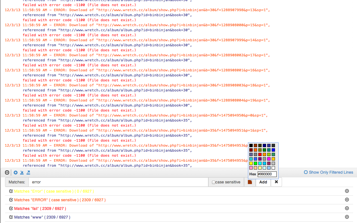Remove the Matches "fail" filter
Image resolution: width=357 pixels, height=223 pixels.
click(x=347, y=208)
